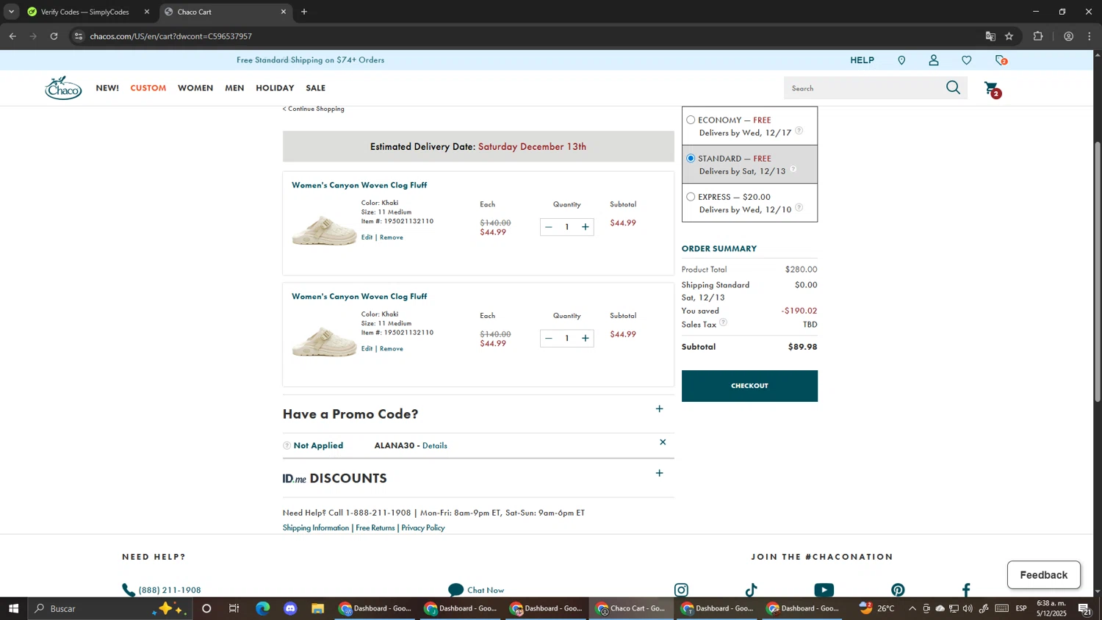Open Chaco TikTok page icon
The image size is (1102, 620).
(751, 590)
